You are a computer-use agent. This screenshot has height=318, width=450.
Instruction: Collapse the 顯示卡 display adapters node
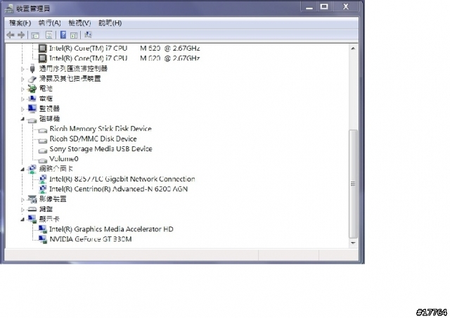pyautogui.click(x=22, y=220)
